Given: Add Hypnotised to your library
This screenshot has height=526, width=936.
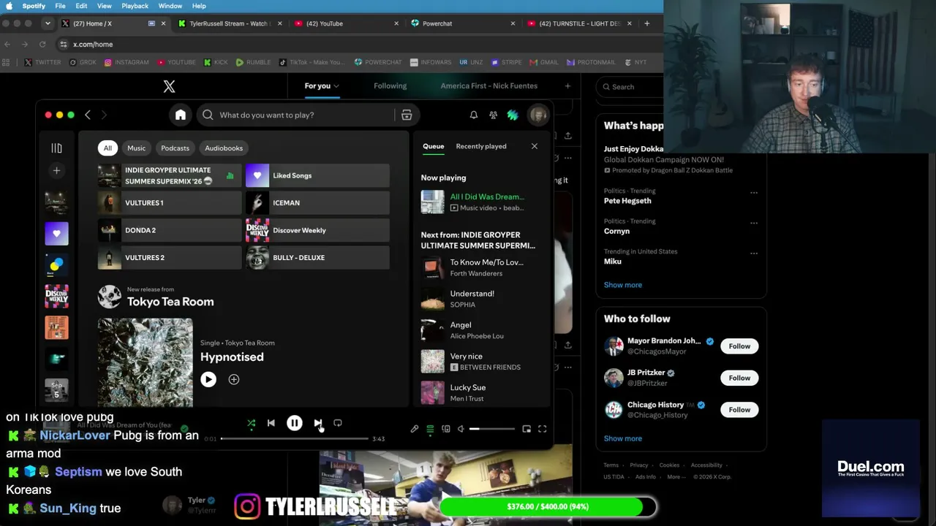Looking at the screenshot, I should [x=234, y=379].
